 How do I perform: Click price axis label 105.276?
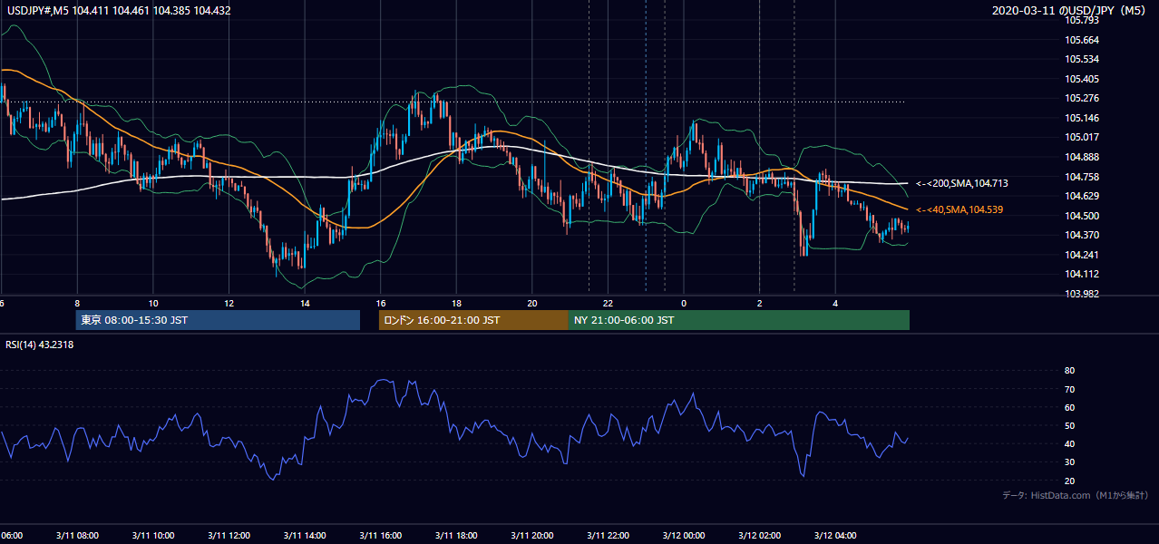1082,98
